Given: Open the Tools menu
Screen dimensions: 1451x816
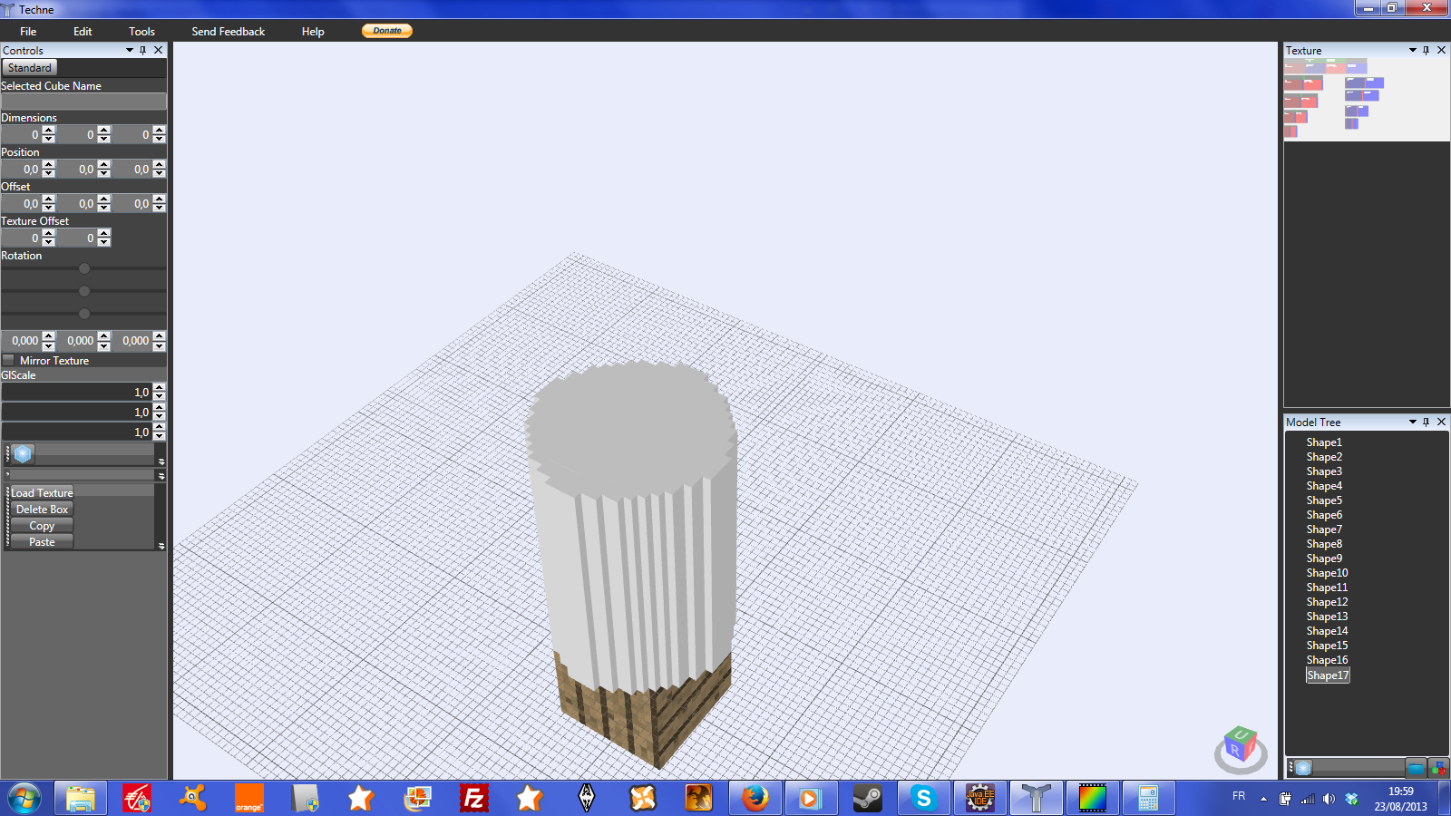Looking at the screenshot, I should 141,32.
